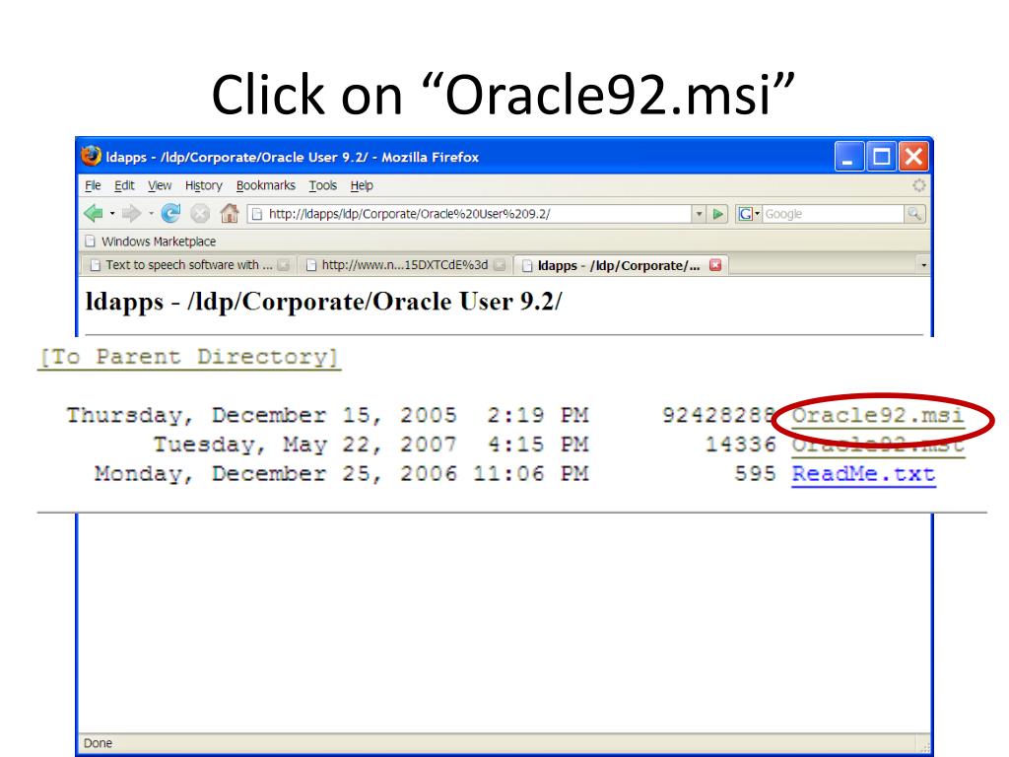
Task: Go to home page via house icon
Action: tap(229, 213)
